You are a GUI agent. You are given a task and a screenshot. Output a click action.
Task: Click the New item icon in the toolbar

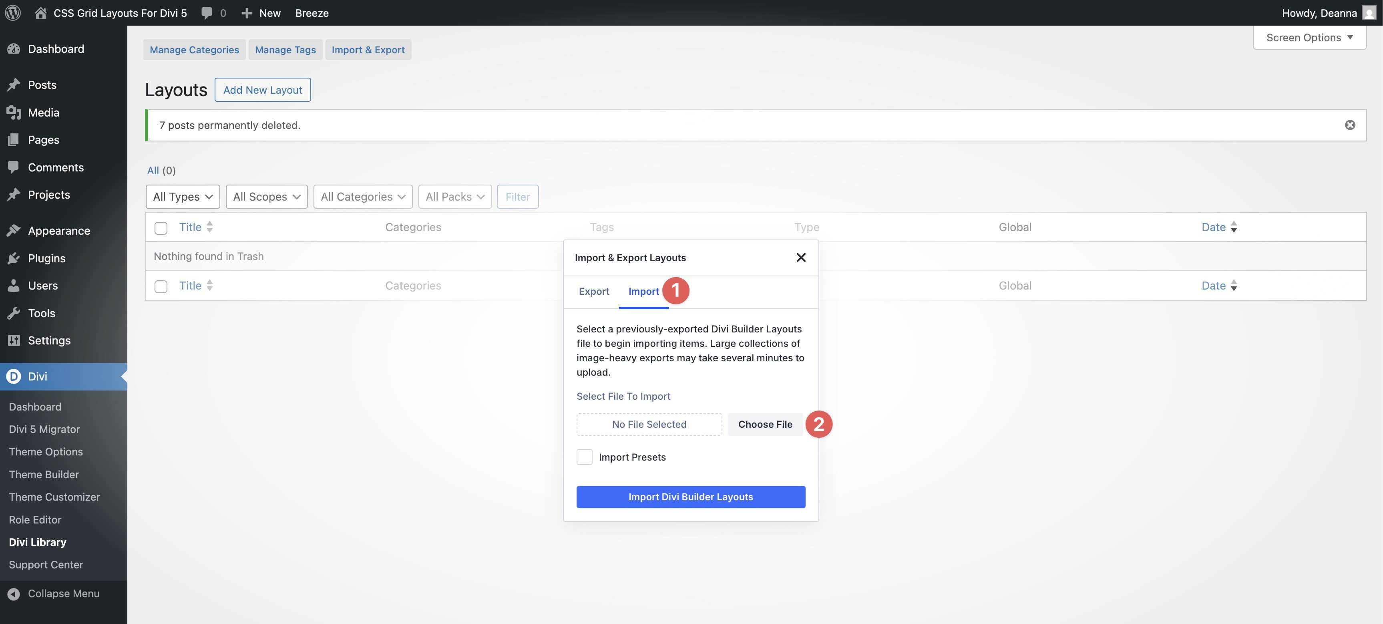(246, 12)
